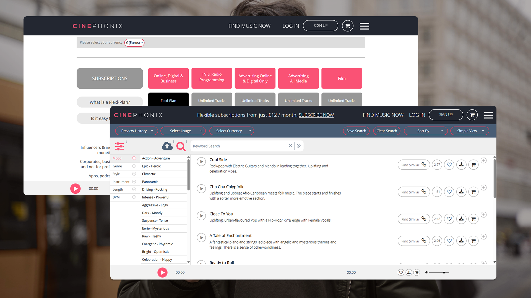Open the Sort By dropdown

426,131
